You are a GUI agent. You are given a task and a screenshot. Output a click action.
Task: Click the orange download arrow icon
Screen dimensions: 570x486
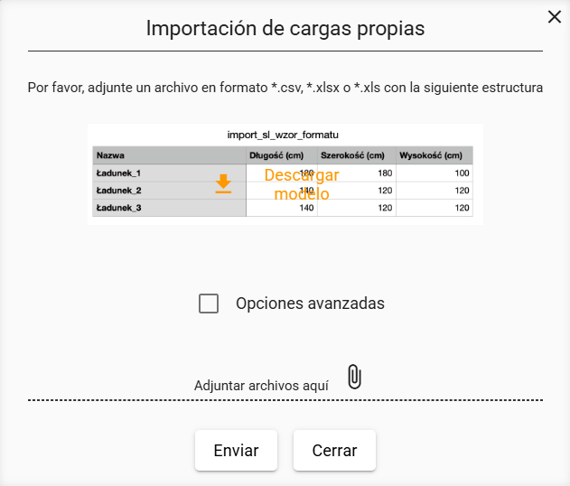point(223,183)
